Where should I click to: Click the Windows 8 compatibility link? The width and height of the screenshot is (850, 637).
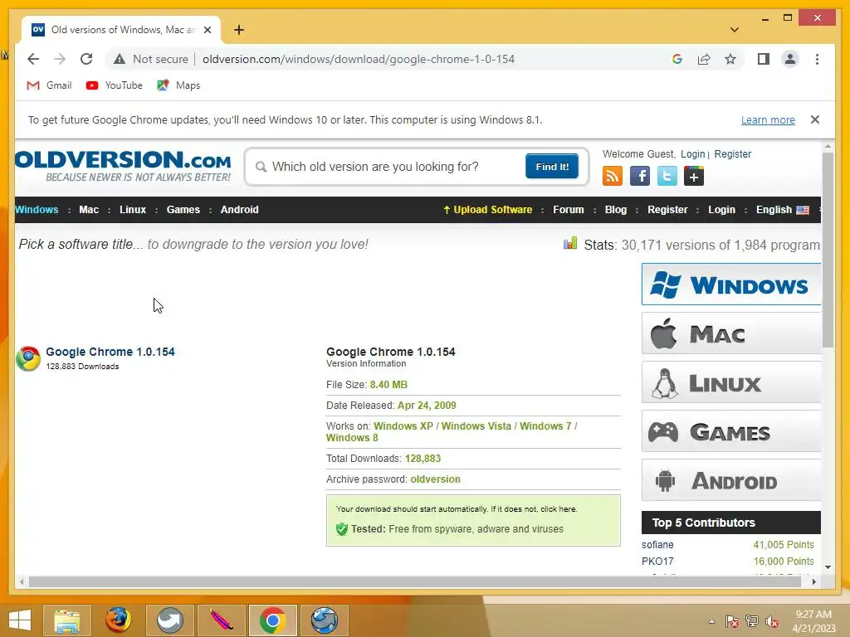tap(352, 438)
